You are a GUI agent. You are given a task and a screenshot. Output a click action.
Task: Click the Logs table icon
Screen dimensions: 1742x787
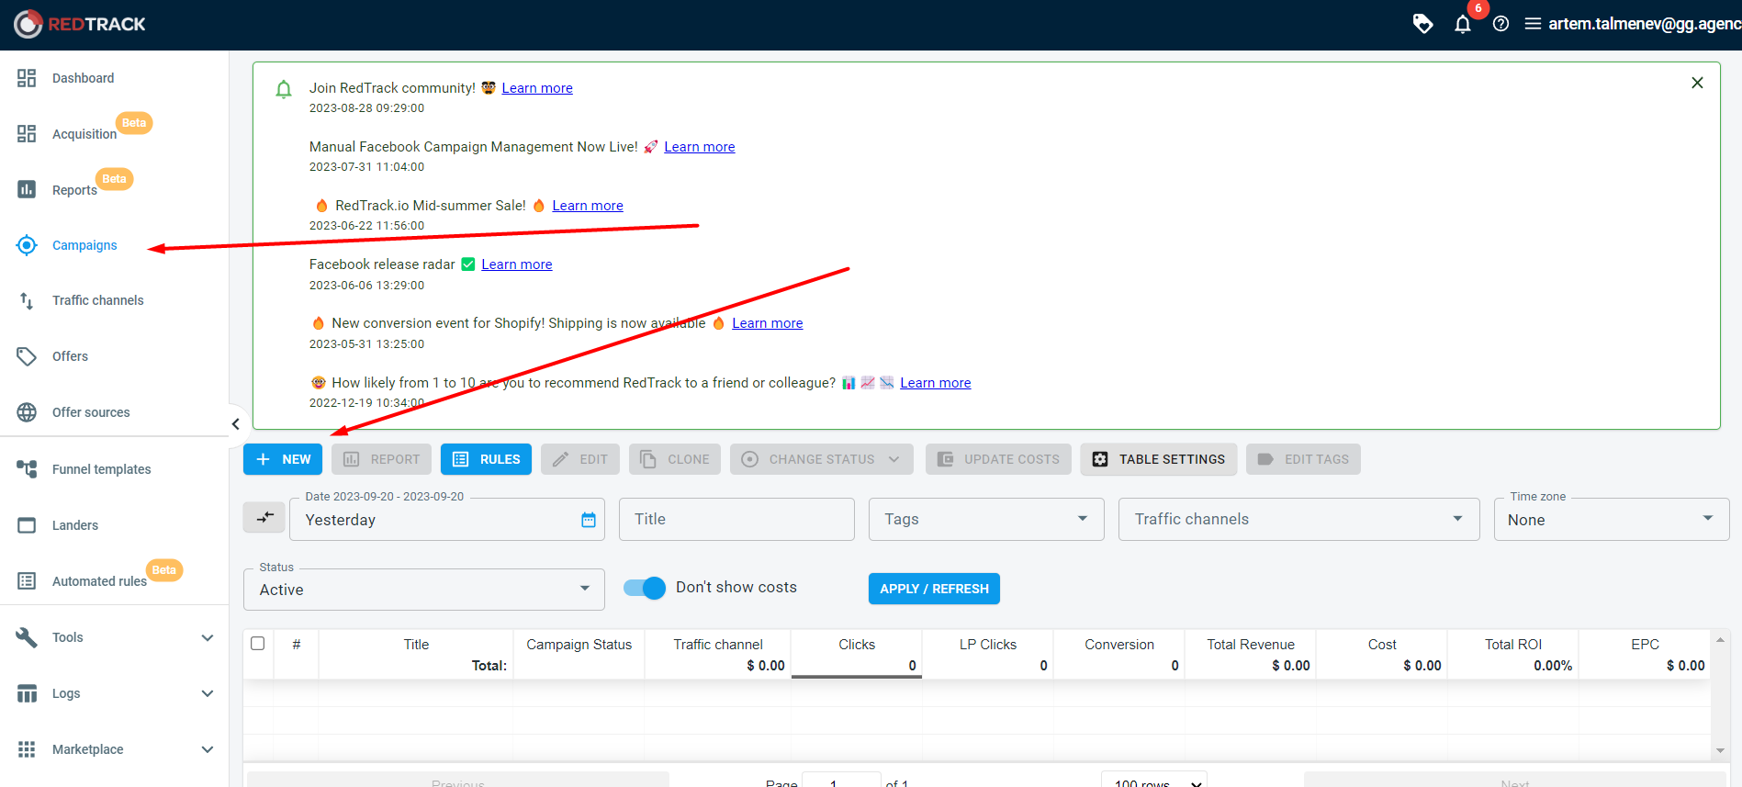pyautogui.click(x=27, y=693)
